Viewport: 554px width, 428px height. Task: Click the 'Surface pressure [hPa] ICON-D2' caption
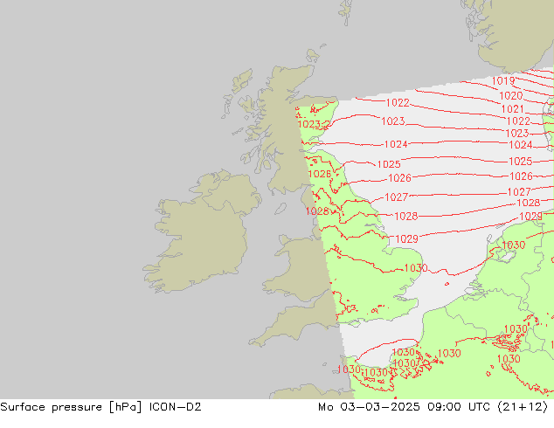100,407
